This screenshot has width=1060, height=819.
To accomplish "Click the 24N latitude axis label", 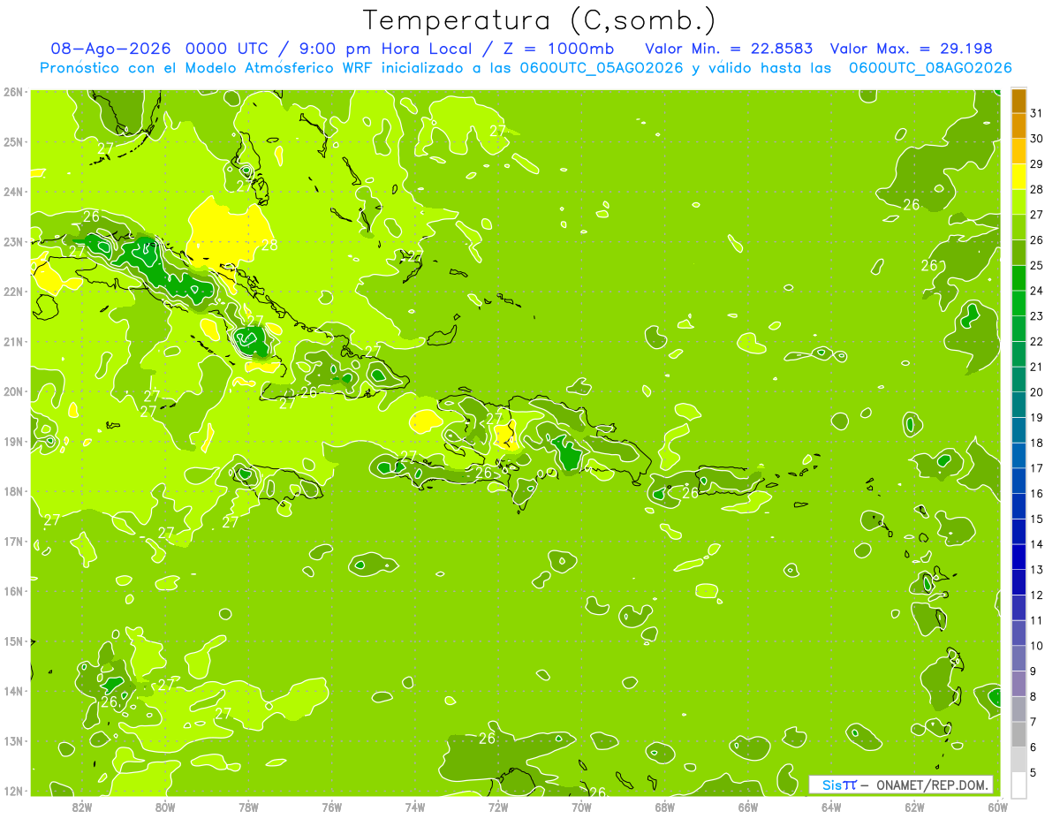I will (14, 192).
